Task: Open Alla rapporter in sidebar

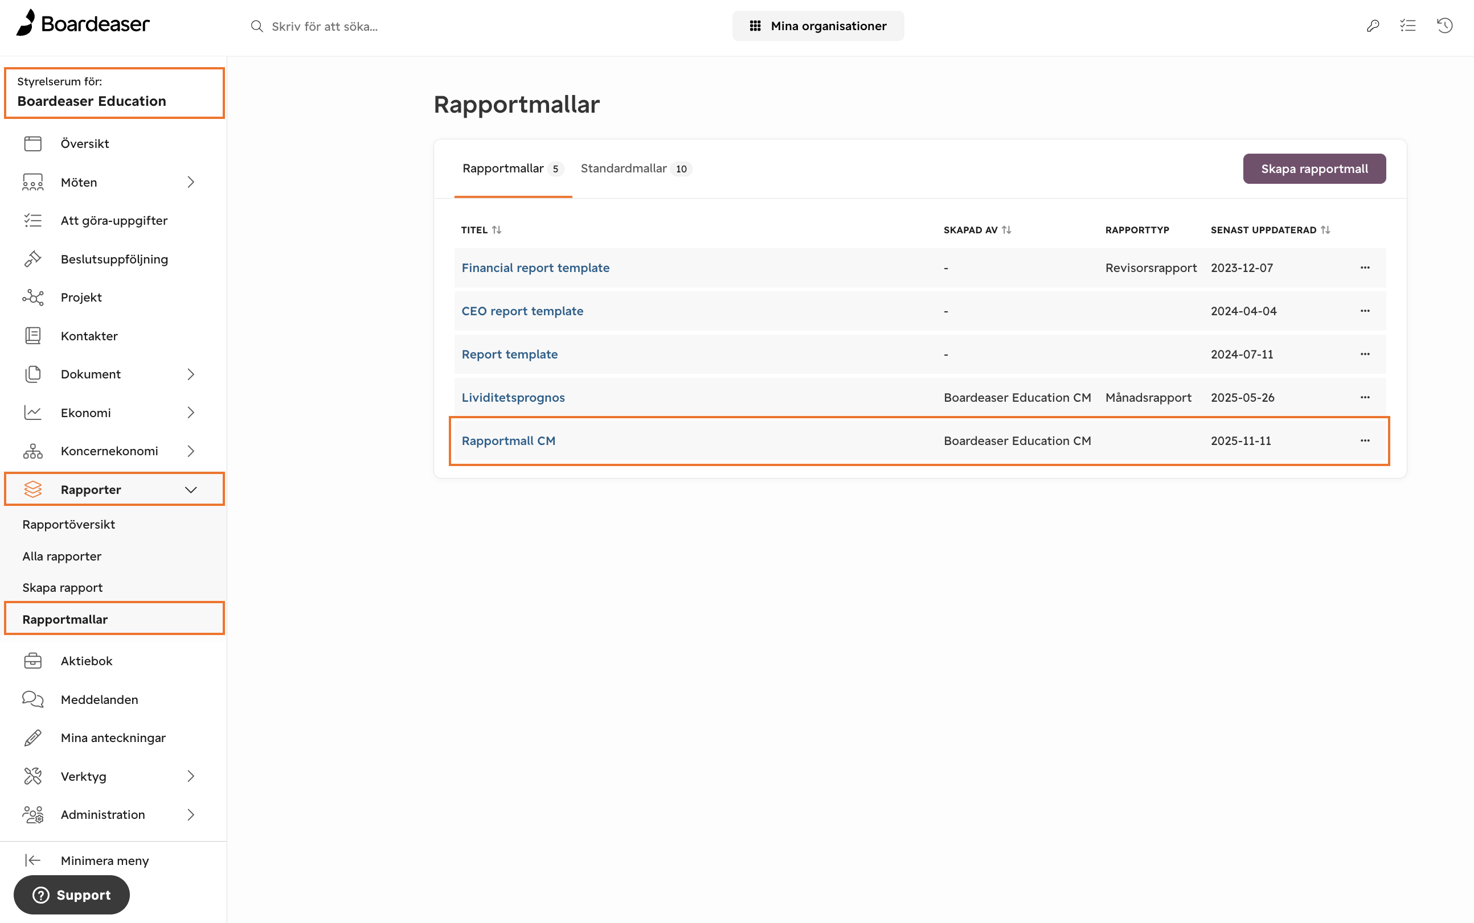Action: [x=62, y=556]
